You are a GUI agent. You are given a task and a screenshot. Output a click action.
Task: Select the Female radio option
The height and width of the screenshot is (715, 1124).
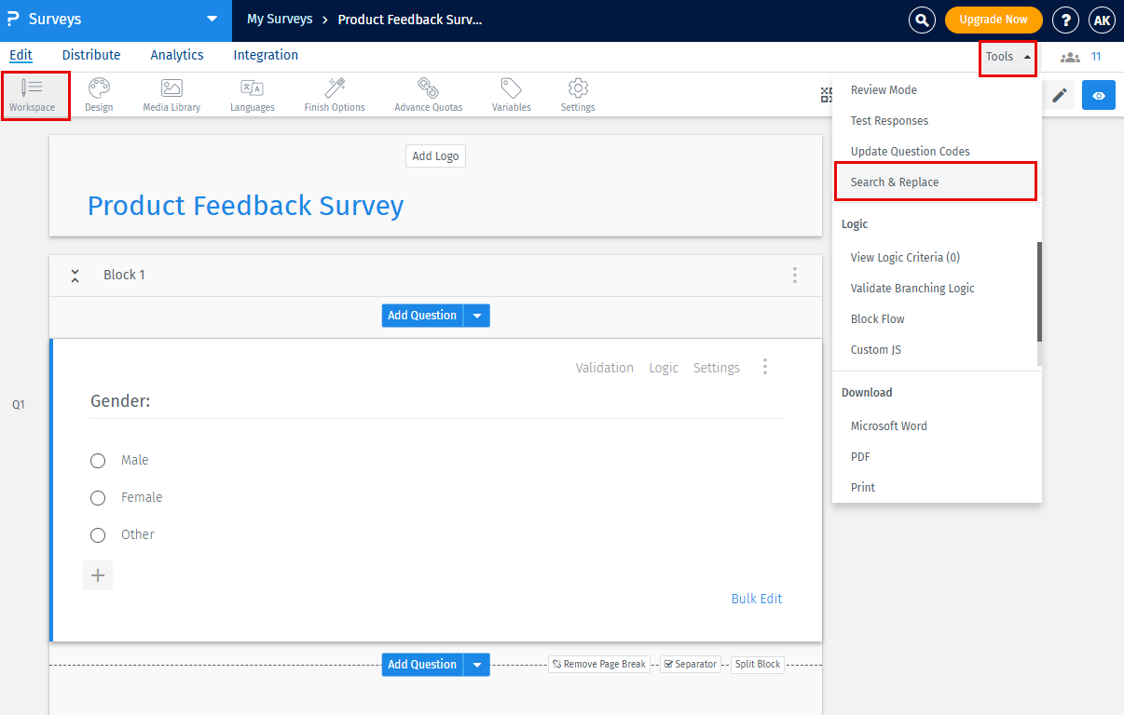click(x=98, y=497)
